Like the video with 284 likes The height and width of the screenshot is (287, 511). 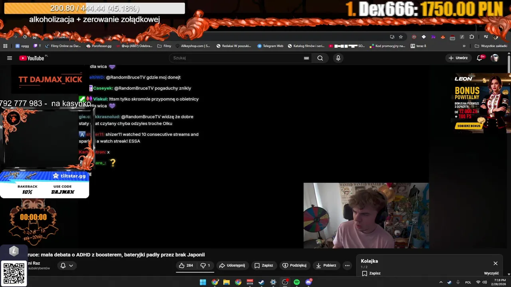pos(186,265)
